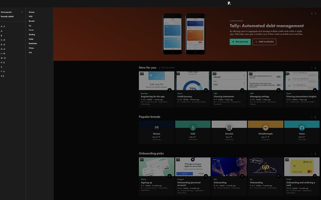The width and height of the screenshot is (321, 200).
Task: Click the P. logo in the top bar
Action: (x=229, y=3)
